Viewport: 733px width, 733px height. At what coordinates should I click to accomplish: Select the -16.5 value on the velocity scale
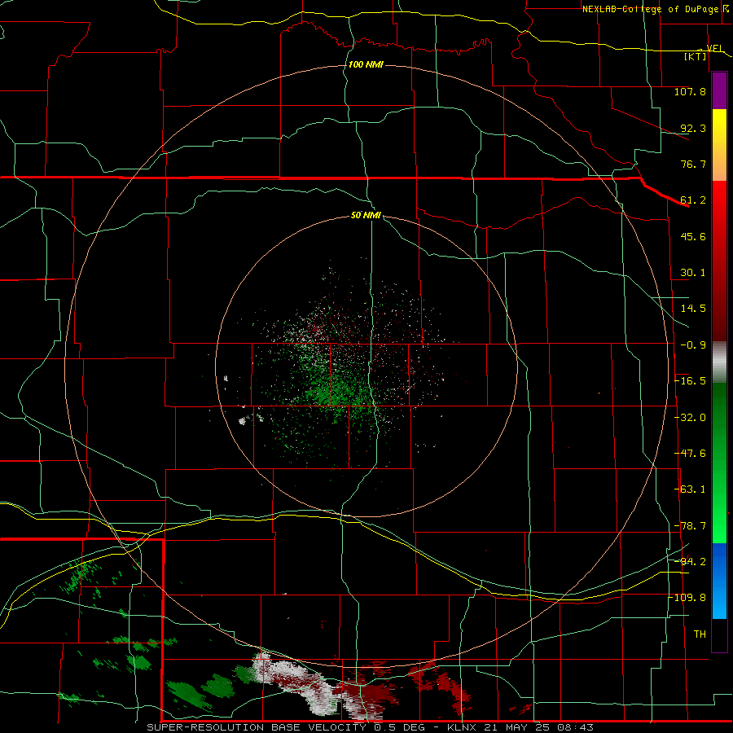coord(690,381)
